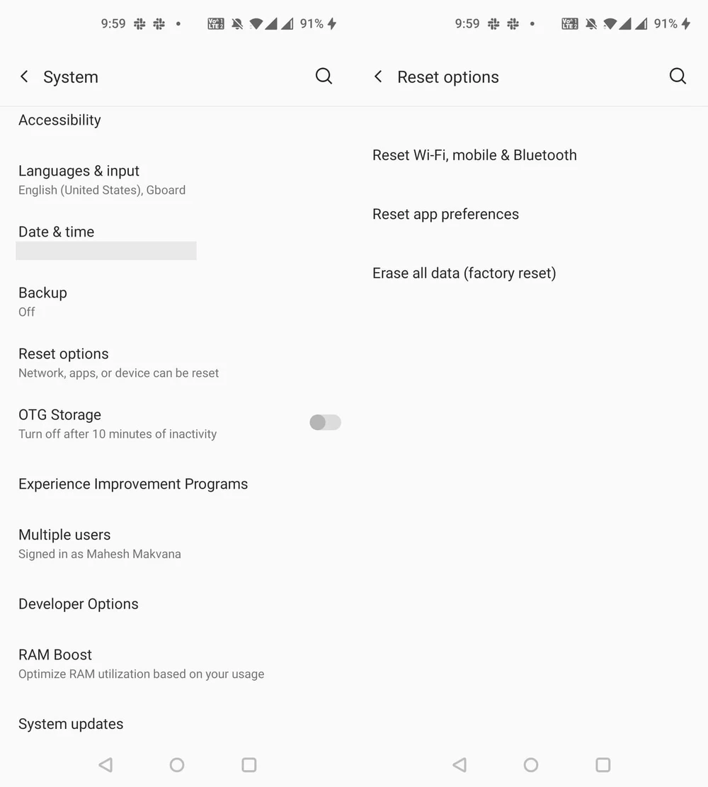The width and height of the screenshot is (708, 787).
Task: Select Reset Wi-Fi, mobile & Bluetooth
Action: [x=474, y=155]
